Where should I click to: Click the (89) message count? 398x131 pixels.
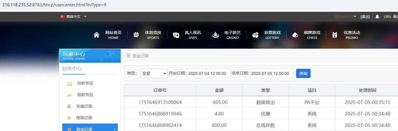tap(388, 17)
